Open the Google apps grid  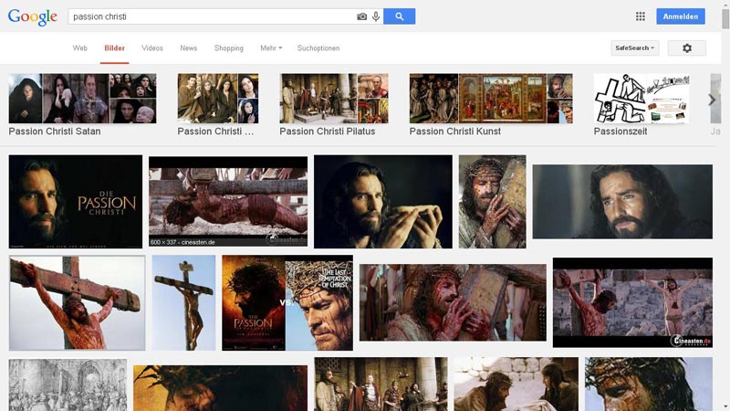click(641, 16)
